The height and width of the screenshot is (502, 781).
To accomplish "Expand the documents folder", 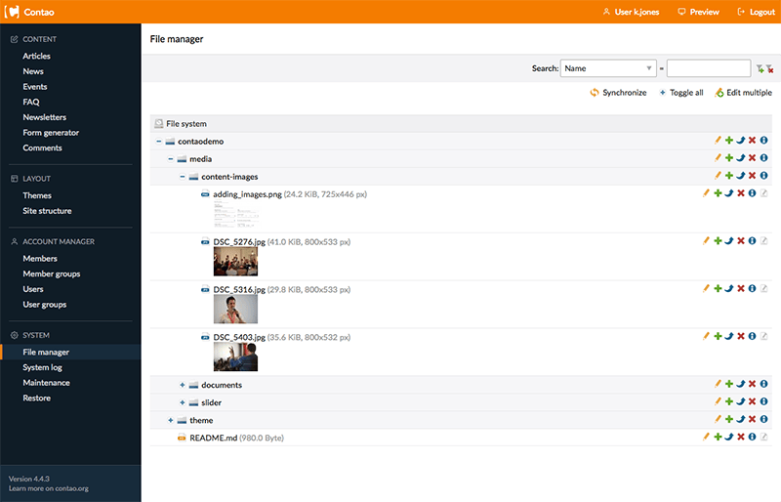I will tap(182, 385).
